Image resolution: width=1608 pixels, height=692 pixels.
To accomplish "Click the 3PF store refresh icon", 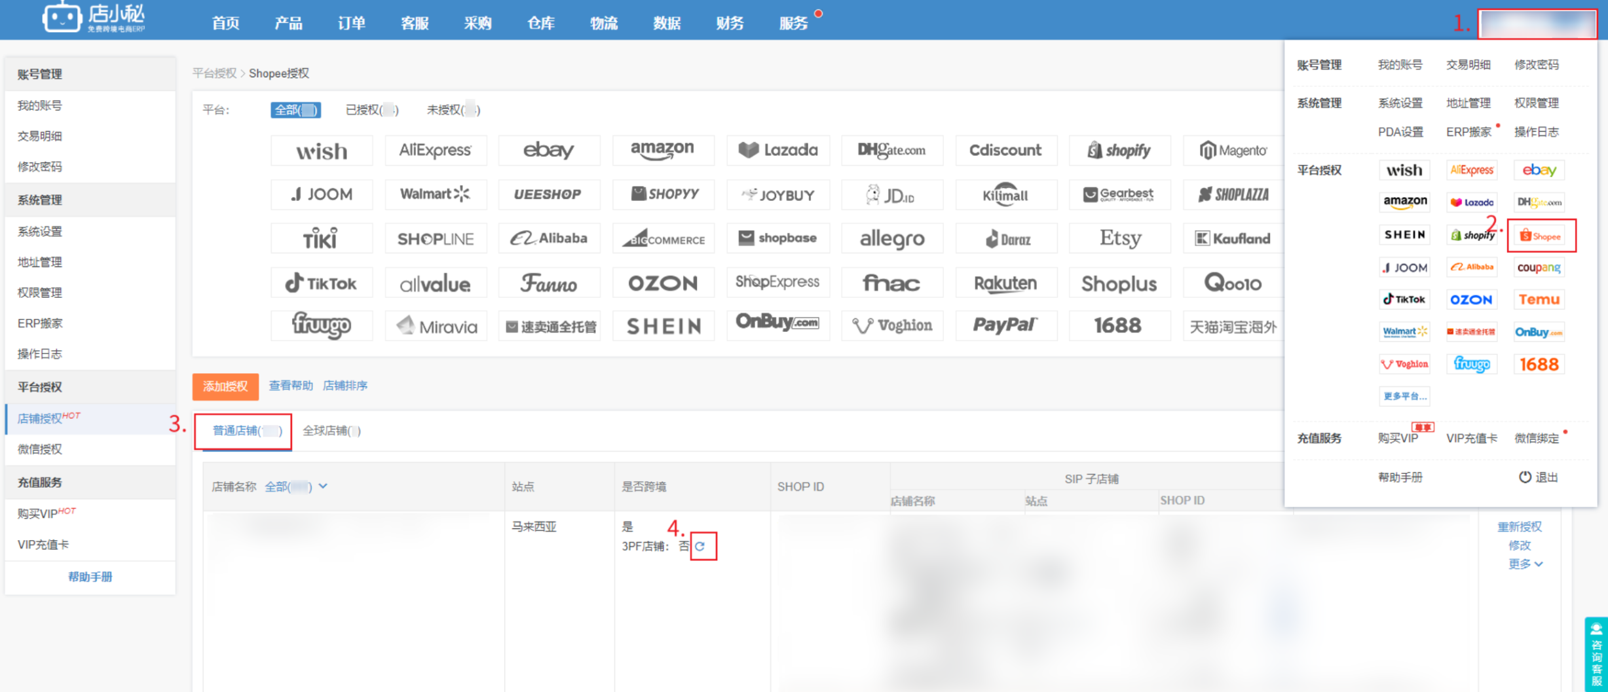I will [700, 546].
